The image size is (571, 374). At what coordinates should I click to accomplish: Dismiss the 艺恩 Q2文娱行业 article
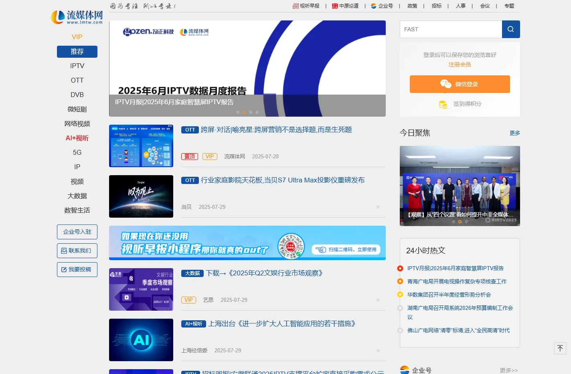[x=378, y=300]
